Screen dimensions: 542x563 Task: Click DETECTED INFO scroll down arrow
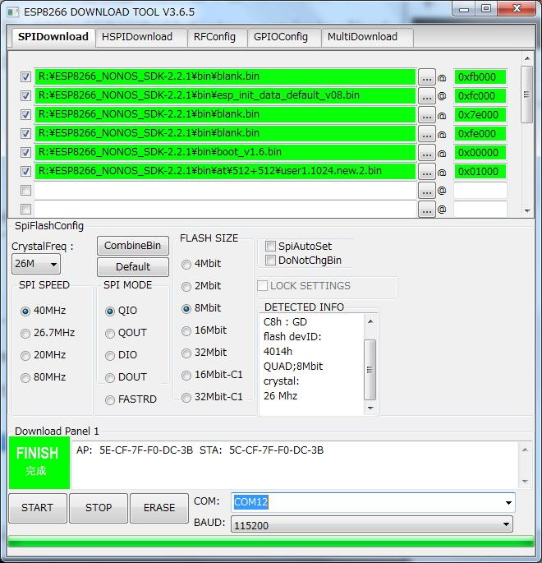click(x=370, y=408)
